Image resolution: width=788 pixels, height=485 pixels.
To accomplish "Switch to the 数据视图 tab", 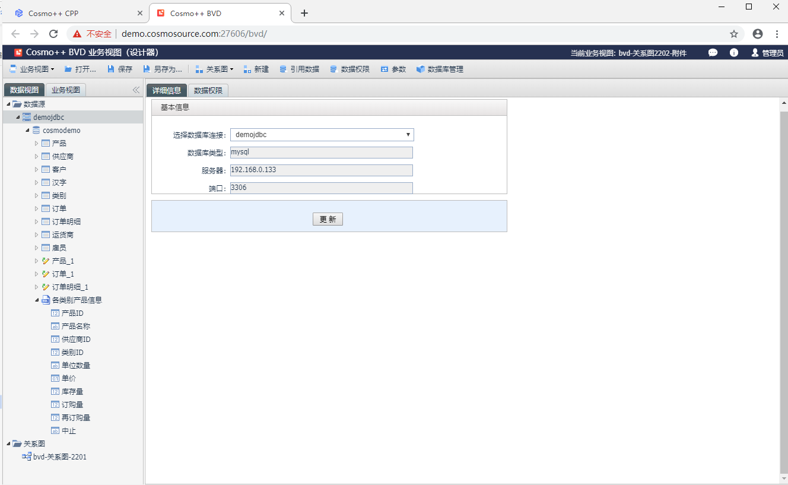I will (24, 90).
